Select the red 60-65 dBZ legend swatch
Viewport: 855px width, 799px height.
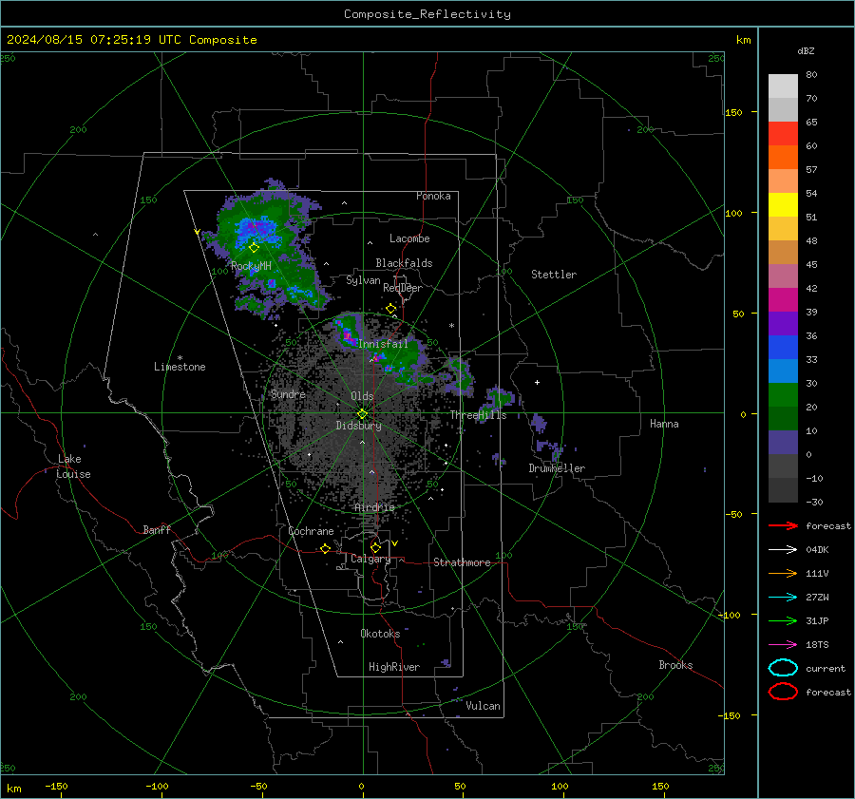tap(783, 134)
